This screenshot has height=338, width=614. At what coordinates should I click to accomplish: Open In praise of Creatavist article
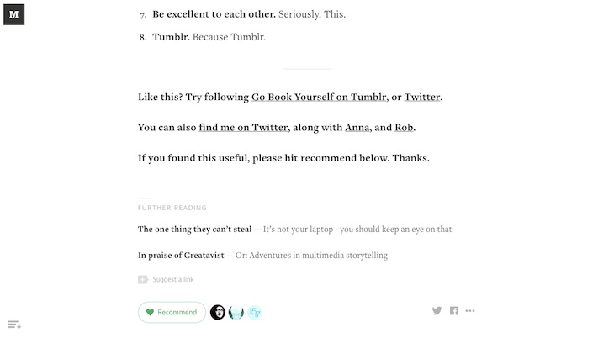tap(181, 255)
